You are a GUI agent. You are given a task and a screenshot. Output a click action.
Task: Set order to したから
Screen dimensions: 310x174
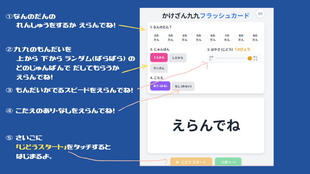point(177,58)
